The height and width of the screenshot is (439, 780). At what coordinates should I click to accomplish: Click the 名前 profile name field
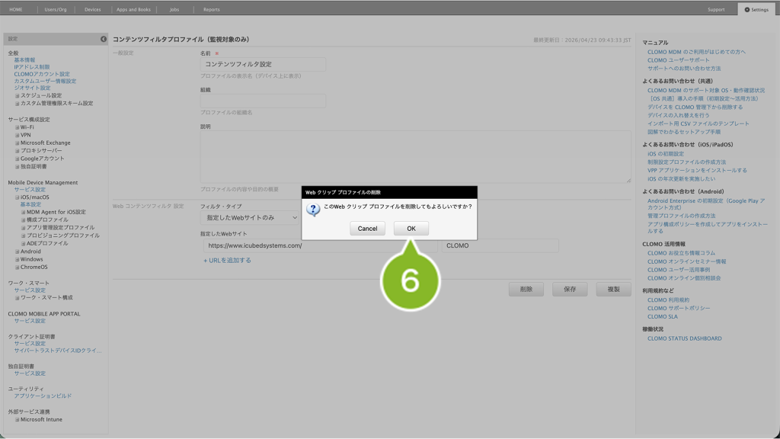tap(263, 65)
